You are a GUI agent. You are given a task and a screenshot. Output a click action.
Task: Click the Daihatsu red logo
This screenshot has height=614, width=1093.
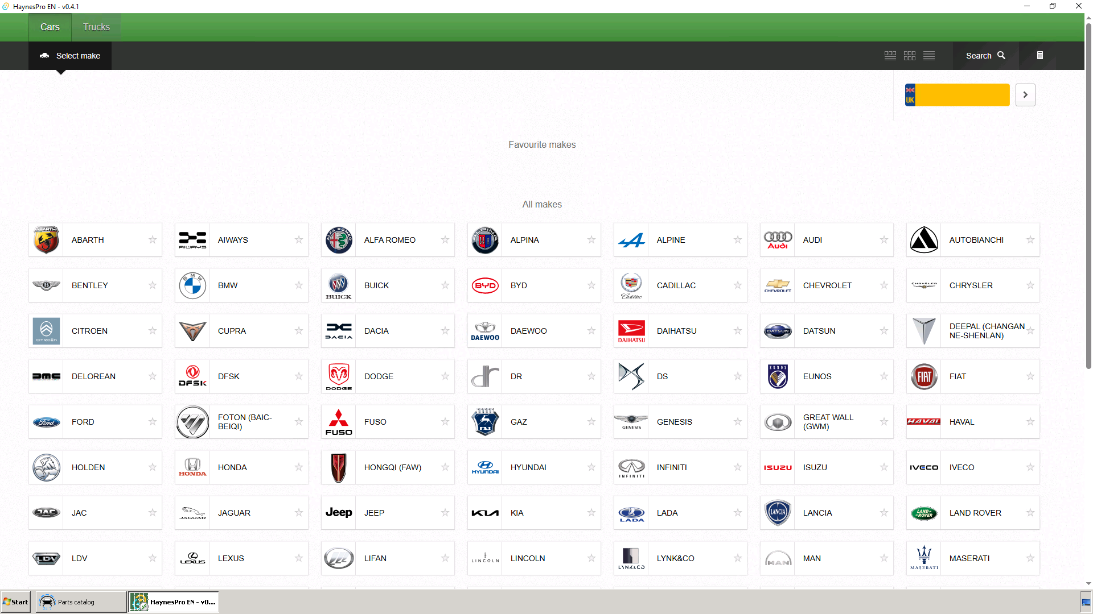click(x=631, y=331)
